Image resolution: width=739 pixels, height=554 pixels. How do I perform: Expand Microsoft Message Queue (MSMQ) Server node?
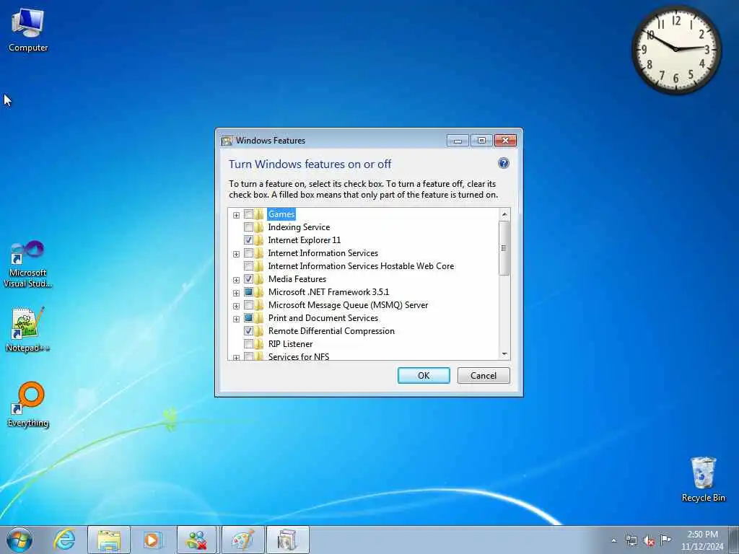(236, 306)
